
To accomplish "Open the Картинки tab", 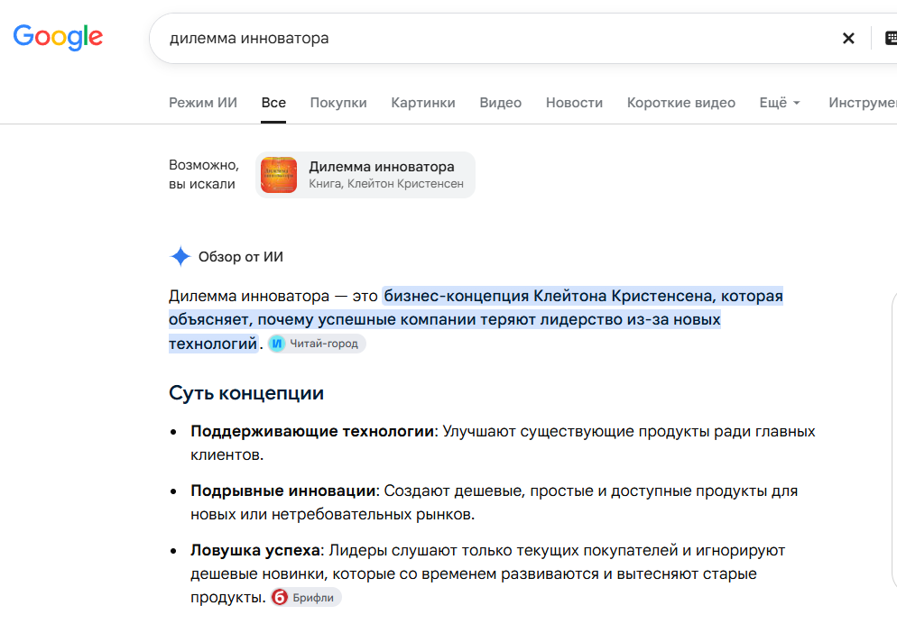I will click(x=422, y=103).
